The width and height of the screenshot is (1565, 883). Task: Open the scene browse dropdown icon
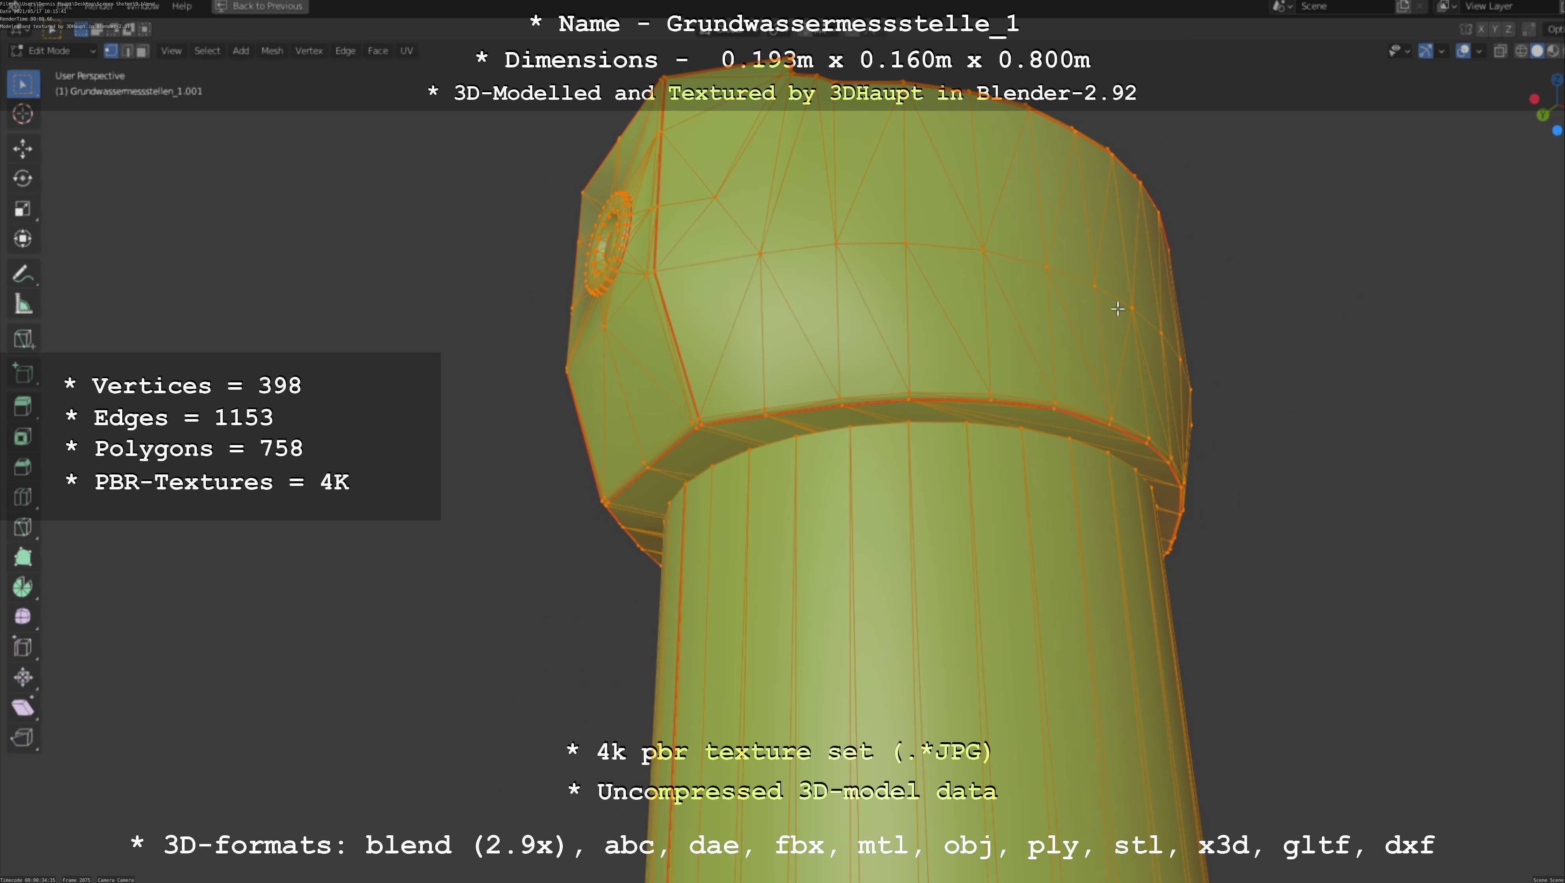pyautogui.click(x=1282, y=6)
